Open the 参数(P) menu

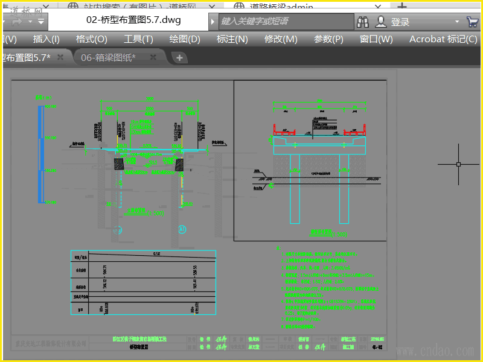[328, 39]
